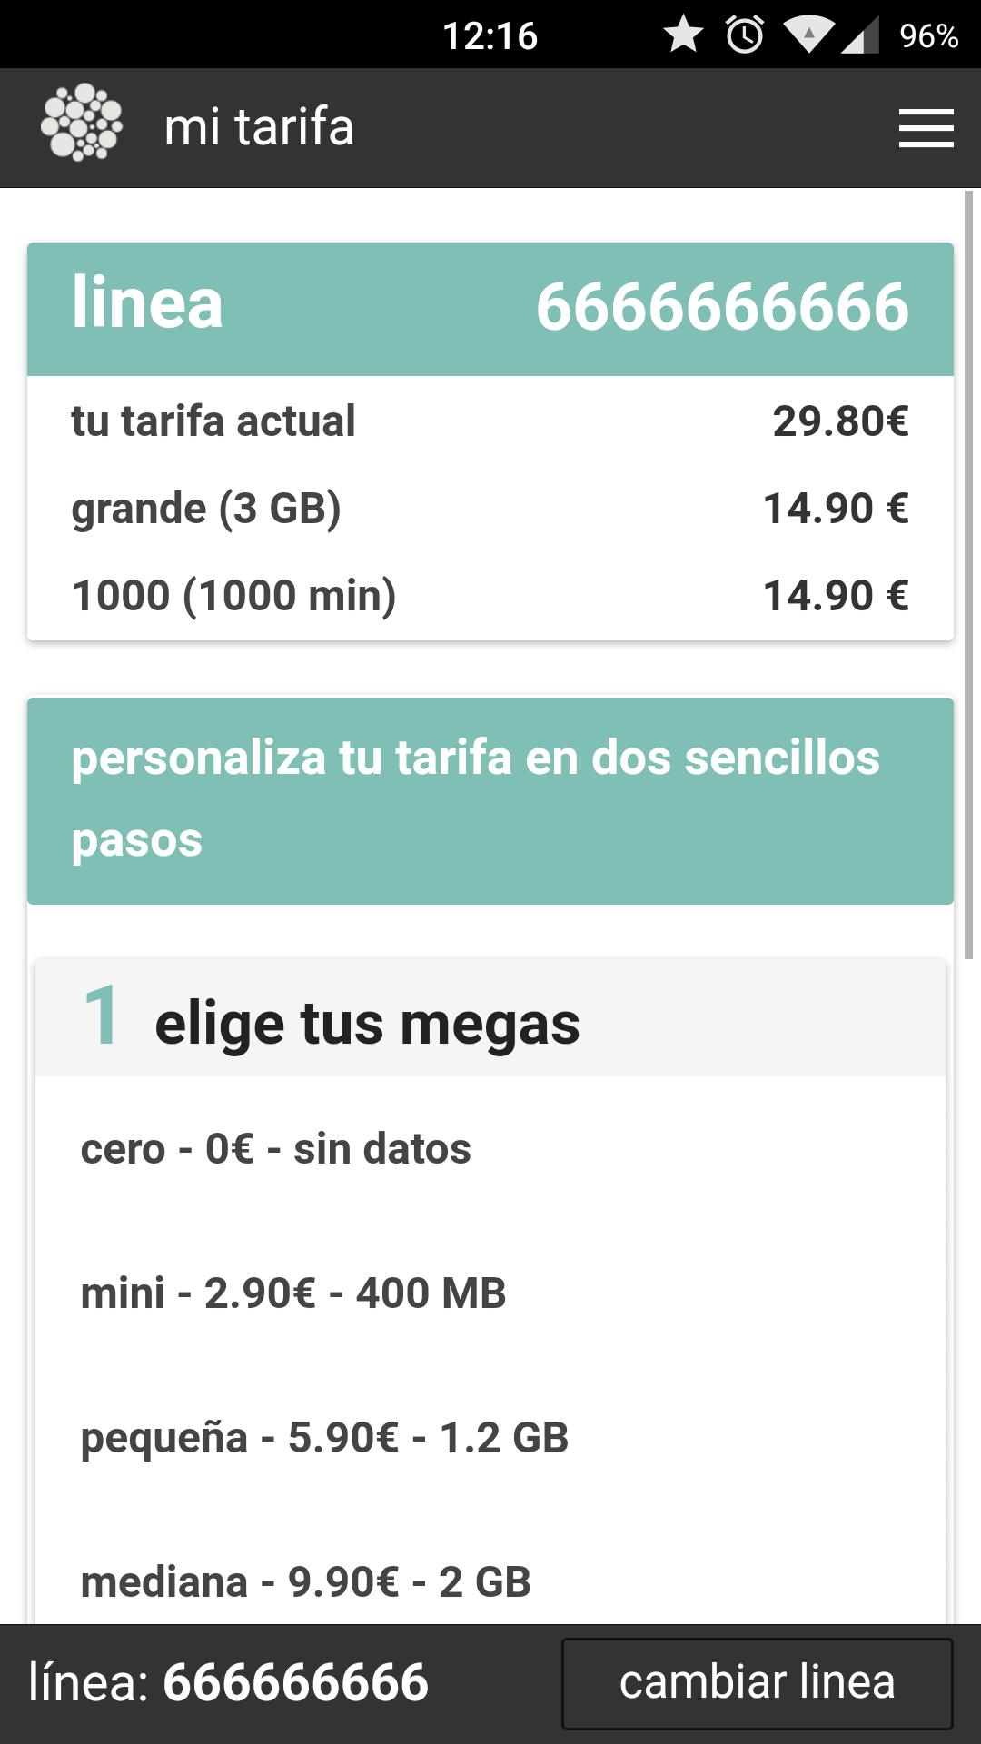Open the hamburger menu
This screenshot has width=981, height=1744.
926,128
